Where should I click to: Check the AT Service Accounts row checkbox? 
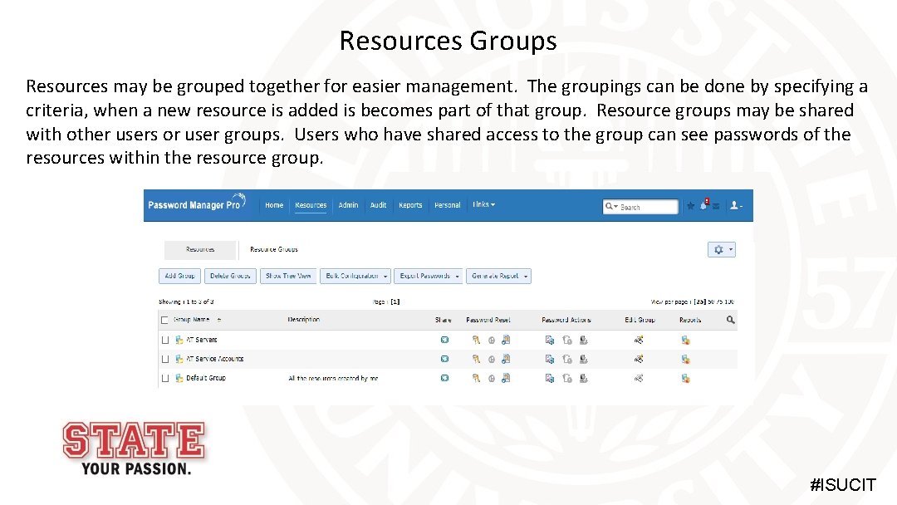point(165,359)
